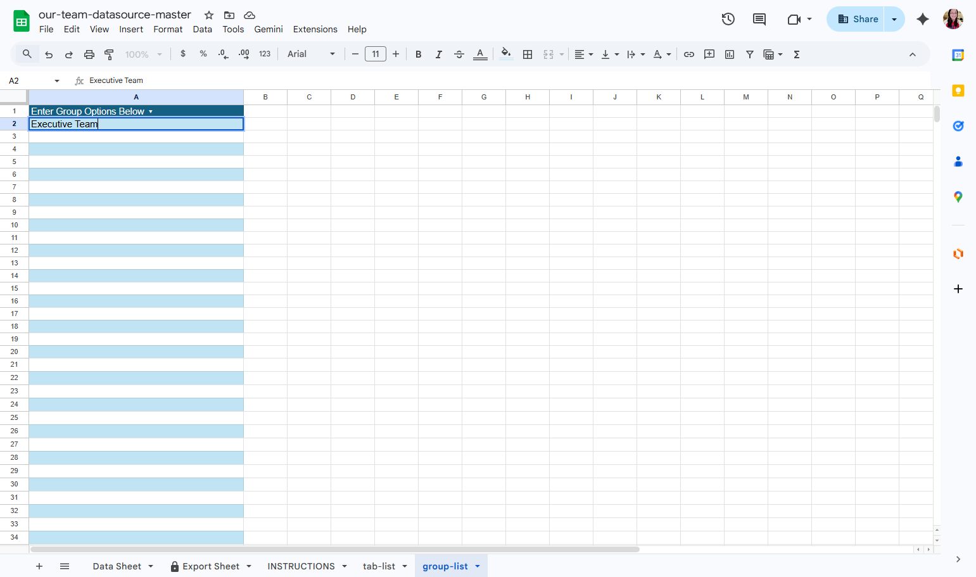Click the font size input field

coord(376,54)
